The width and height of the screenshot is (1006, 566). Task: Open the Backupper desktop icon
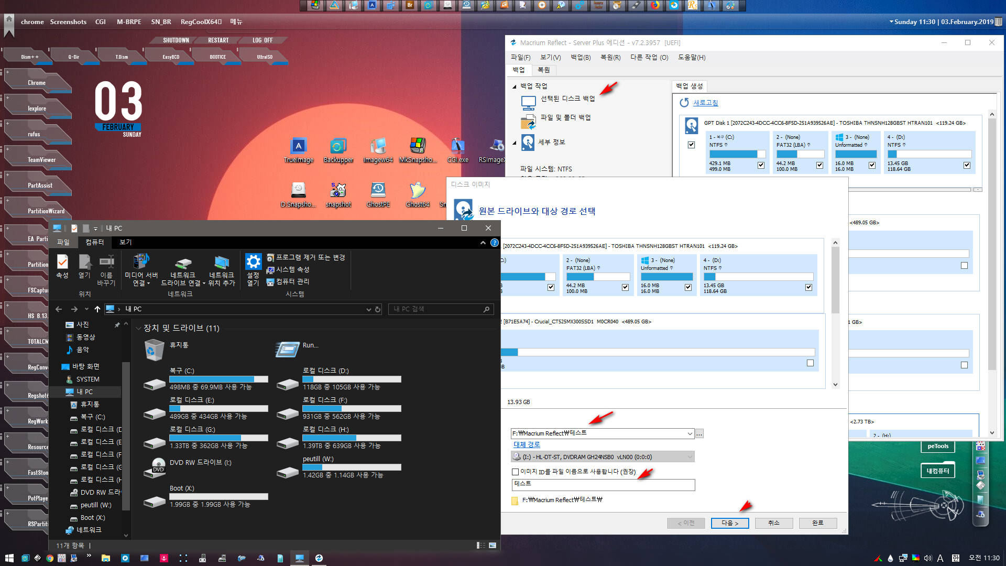coord(338,150)
